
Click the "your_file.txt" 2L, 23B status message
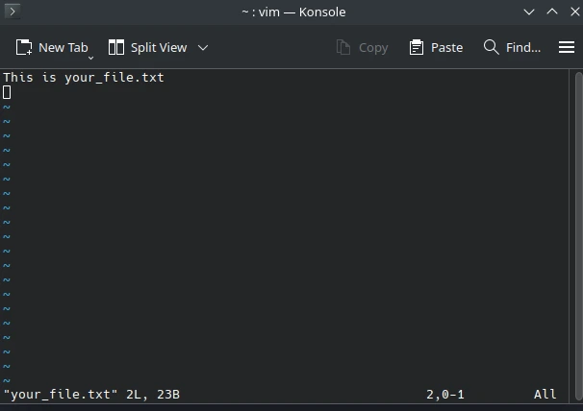91,395
